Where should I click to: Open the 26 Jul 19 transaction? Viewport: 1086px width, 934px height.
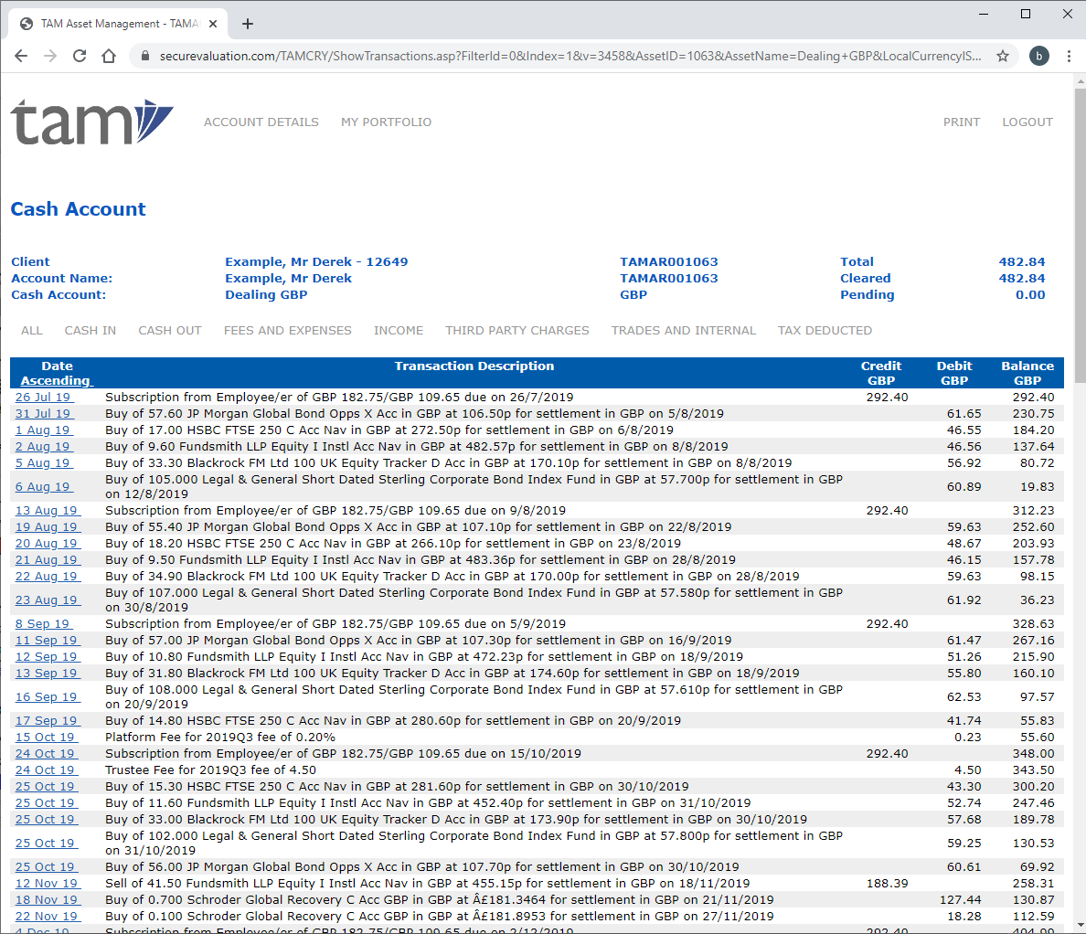coord(44,397)
